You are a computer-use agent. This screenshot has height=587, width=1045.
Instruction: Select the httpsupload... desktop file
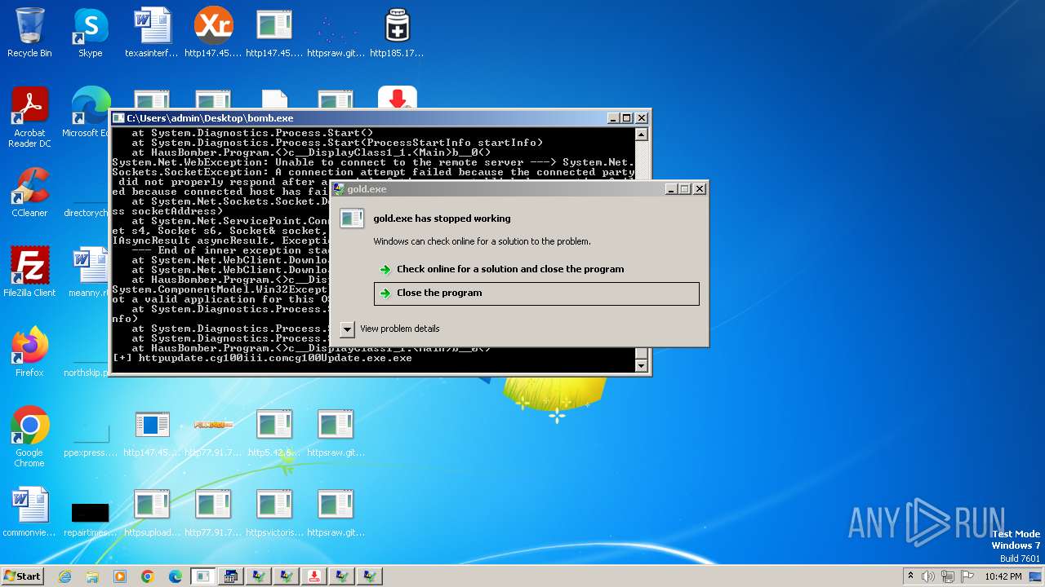(x=152, y=513)
